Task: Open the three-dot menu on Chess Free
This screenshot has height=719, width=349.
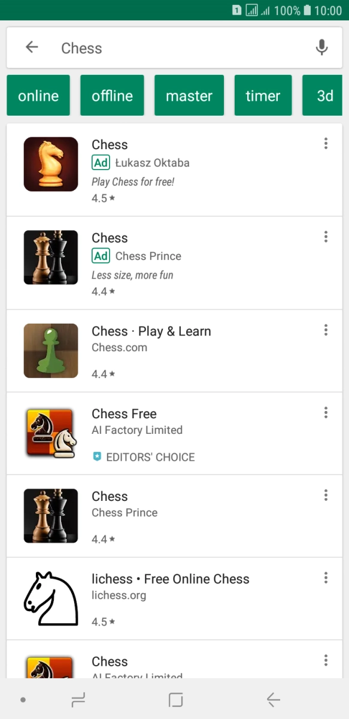Action: click(x=326, y=412)
